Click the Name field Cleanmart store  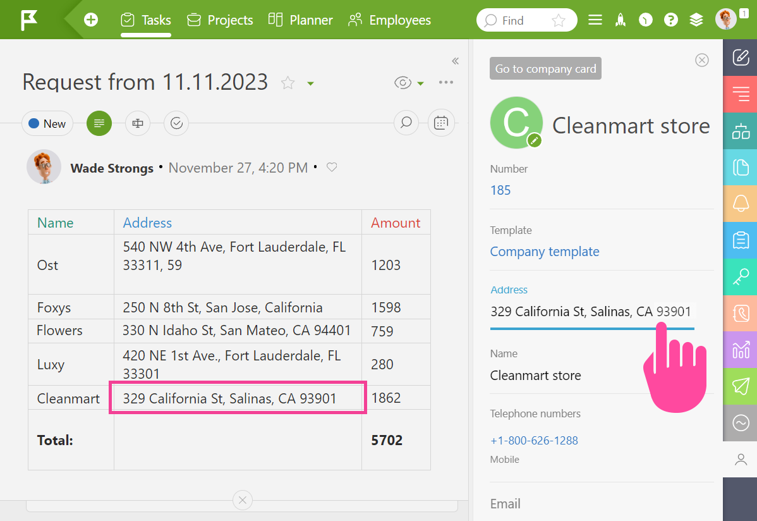coord(535,376)
